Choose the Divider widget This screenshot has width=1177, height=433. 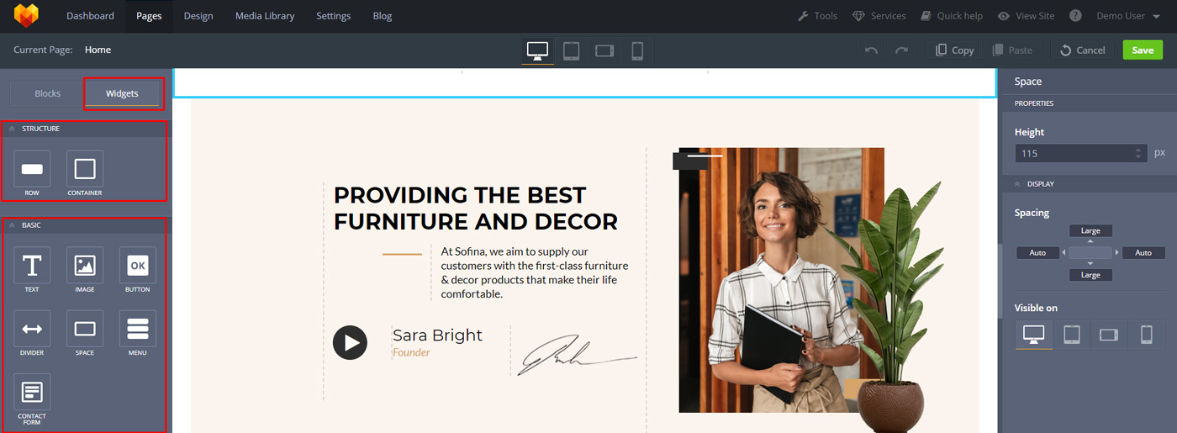click(32, 329)
